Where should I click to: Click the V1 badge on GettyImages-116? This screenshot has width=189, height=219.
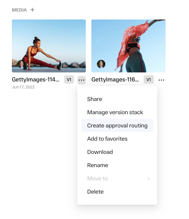tap(149, 79)
